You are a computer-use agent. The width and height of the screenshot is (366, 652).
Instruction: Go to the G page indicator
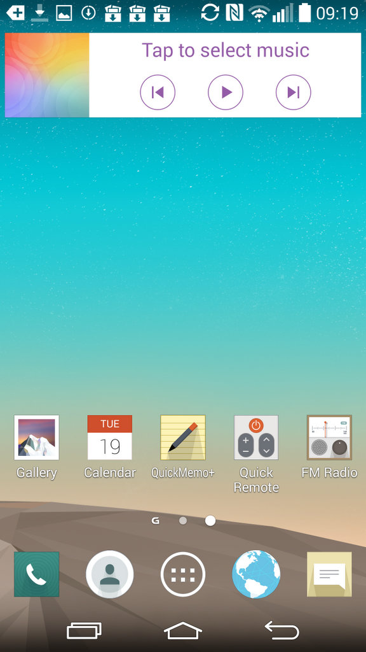tap(156, 521)
